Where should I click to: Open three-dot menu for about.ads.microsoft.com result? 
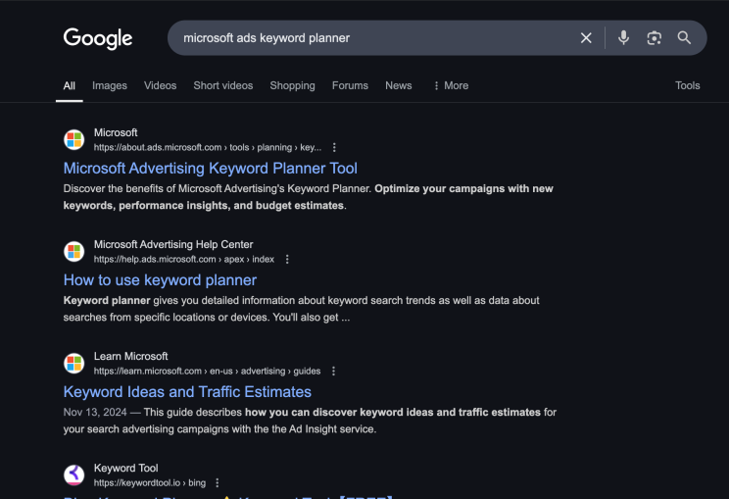coord(334,148)
